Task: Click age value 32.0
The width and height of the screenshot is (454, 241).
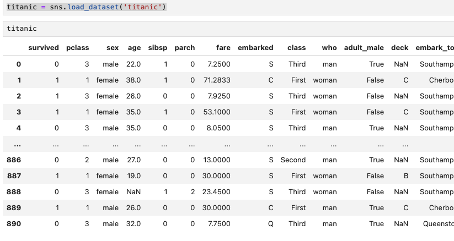Action: [x=133, y=223]
